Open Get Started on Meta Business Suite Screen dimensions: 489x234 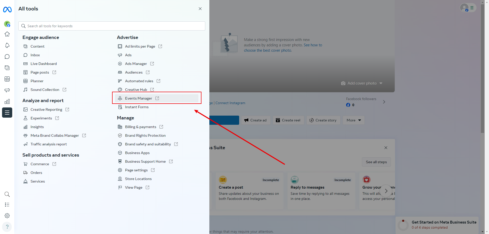click(437, 225)
